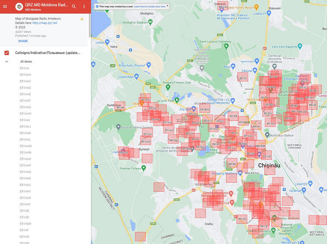Star this map as a favorite
The image size is (327, 244).
[82, 19]
